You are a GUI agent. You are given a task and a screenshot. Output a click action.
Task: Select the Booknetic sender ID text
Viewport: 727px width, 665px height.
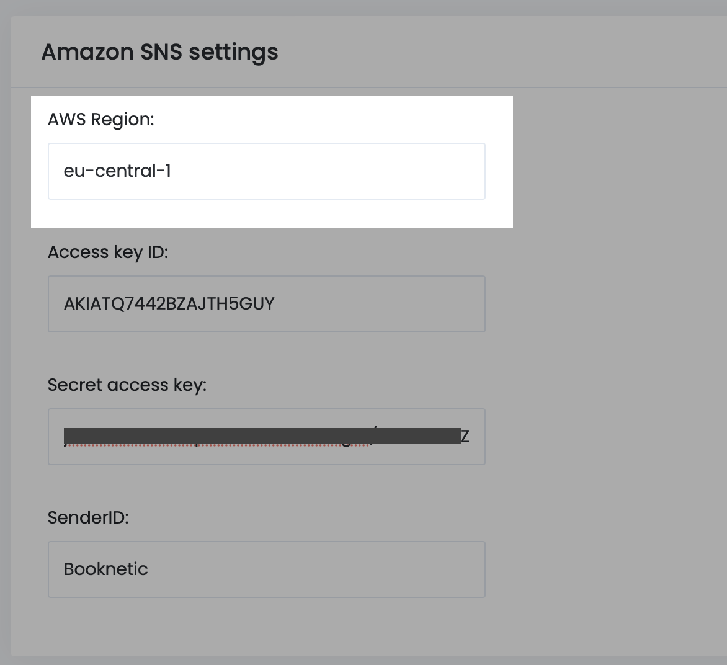coord(105,569)
